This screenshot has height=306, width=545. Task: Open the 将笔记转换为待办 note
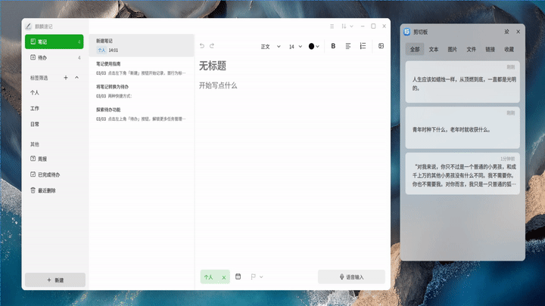pos(142,91)
